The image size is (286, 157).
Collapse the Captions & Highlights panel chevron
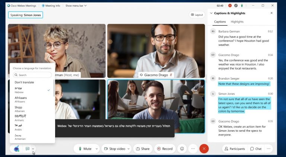(x=211, y=13)
